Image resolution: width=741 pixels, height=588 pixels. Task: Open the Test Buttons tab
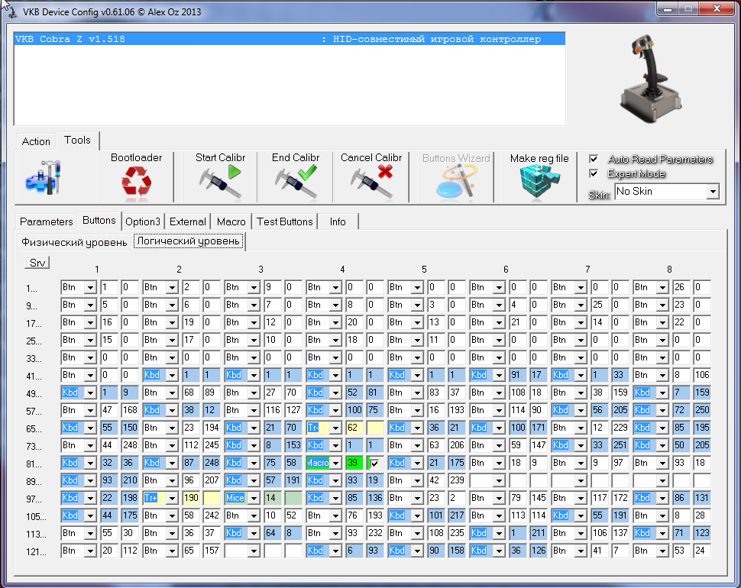click(x=284, y=221)
